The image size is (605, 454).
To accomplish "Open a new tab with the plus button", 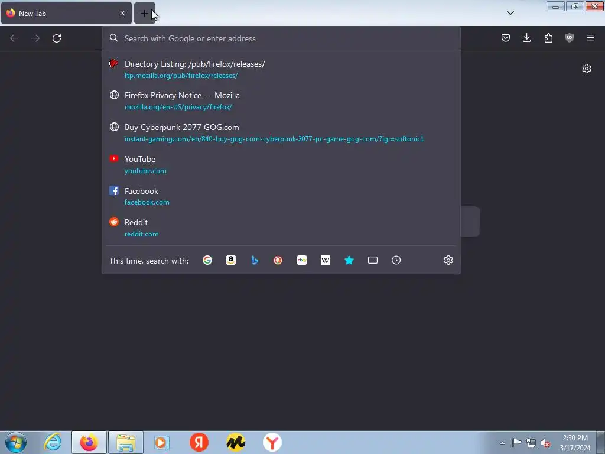I will 144,13.
